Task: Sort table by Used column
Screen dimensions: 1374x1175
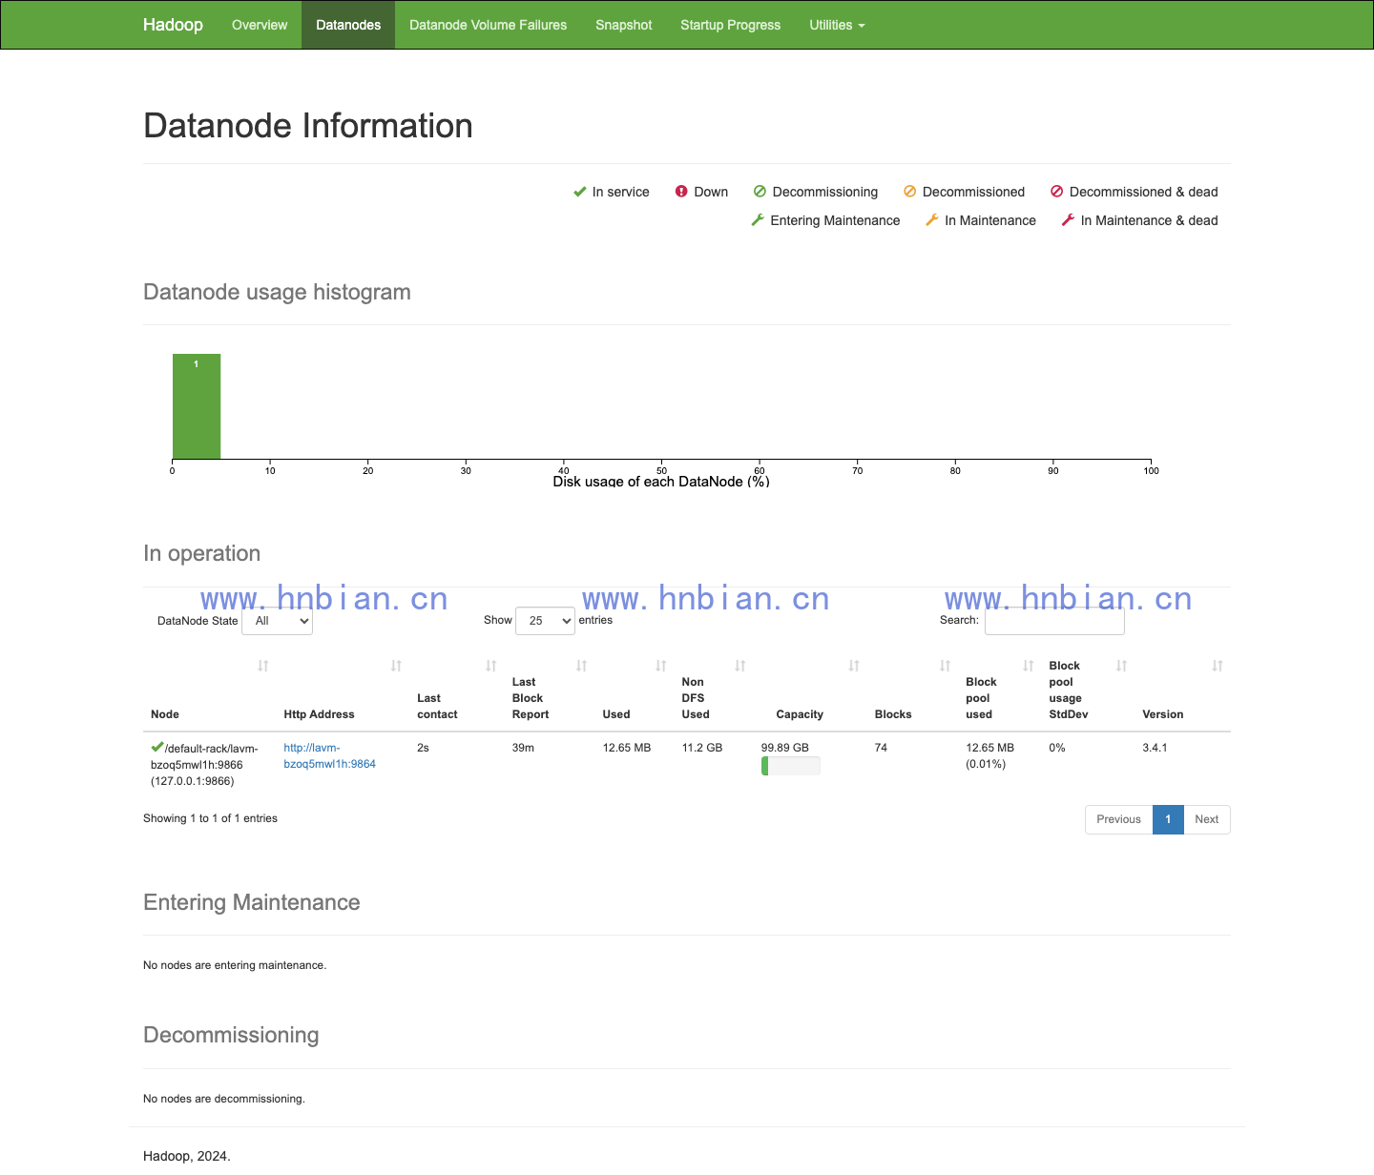Action: pos(635,690)
